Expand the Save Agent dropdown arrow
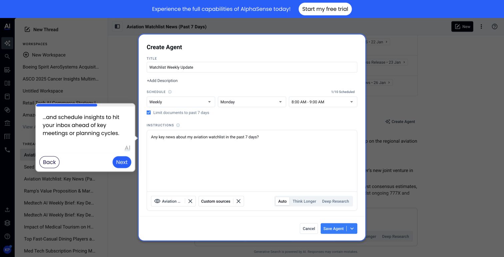 352,229
